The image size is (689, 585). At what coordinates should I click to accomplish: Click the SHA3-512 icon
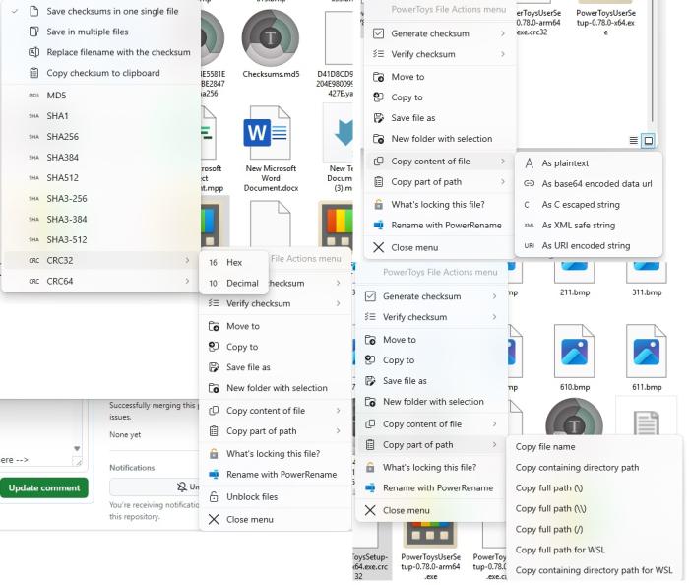click(33, 240)
